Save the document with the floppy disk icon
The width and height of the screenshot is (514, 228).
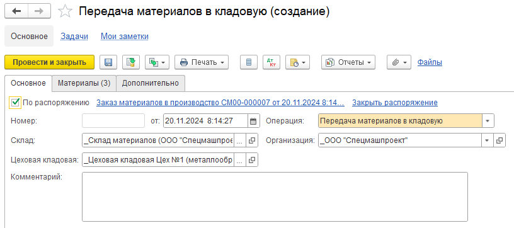pos(108,62)
